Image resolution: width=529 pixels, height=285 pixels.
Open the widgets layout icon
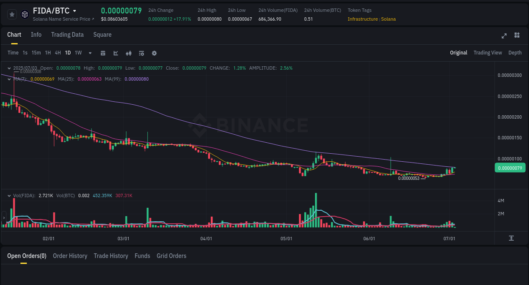point(517,36)
